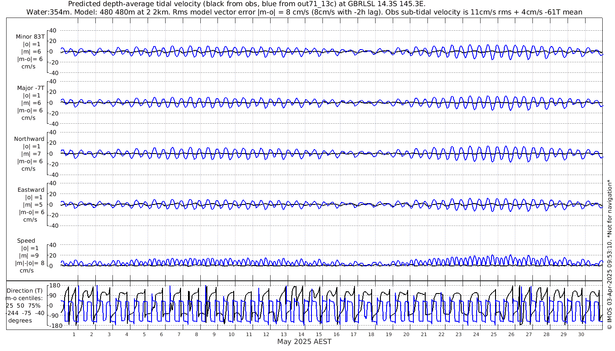Select the 'Minor 83T' panel label

30,37
